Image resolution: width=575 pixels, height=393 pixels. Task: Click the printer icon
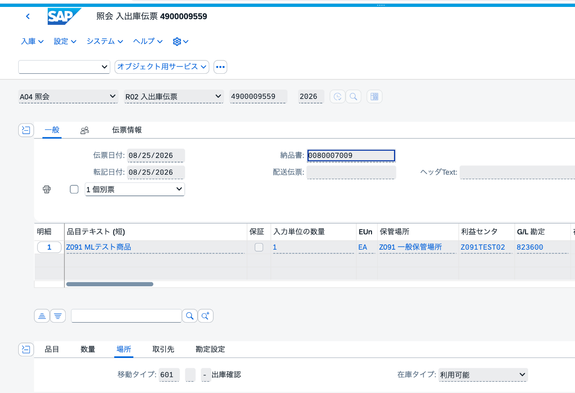pos(47,189)
